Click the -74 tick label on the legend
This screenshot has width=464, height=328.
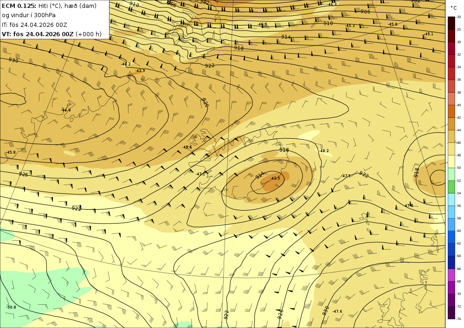[458, 319]
